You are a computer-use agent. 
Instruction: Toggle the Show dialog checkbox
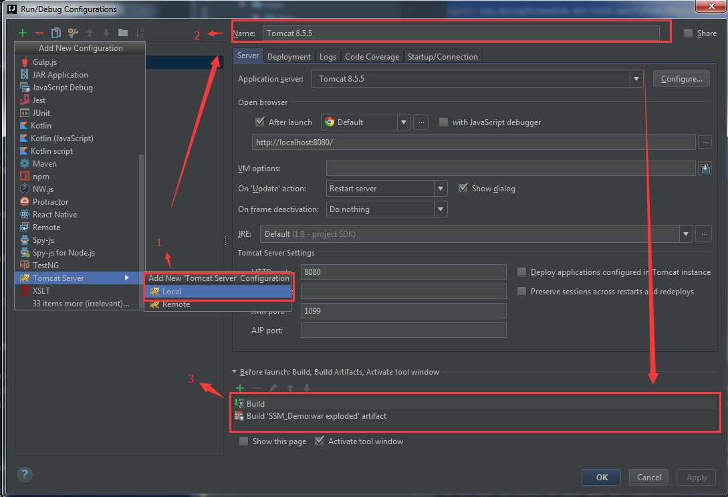(x=463, y=188)
